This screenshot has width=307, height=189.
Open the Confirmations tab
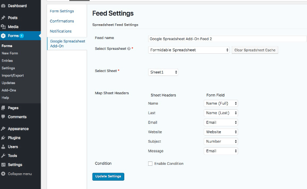(62, 21)
